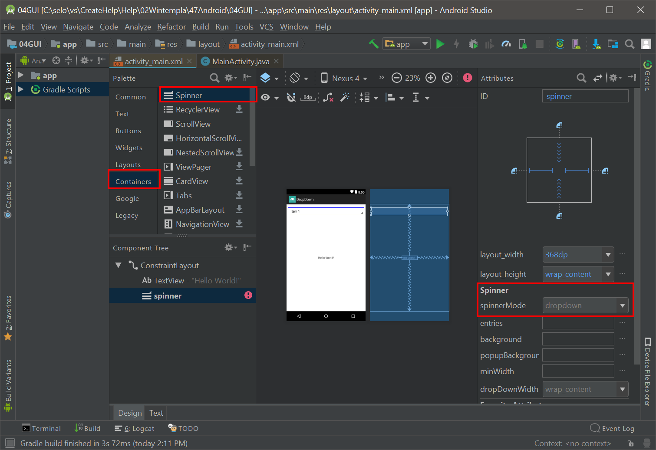Click the Infer Constraints magic wand icon

345,98
